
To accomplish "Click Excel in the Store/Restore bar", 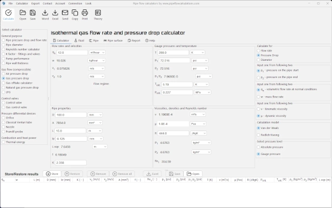I will 152,174.
